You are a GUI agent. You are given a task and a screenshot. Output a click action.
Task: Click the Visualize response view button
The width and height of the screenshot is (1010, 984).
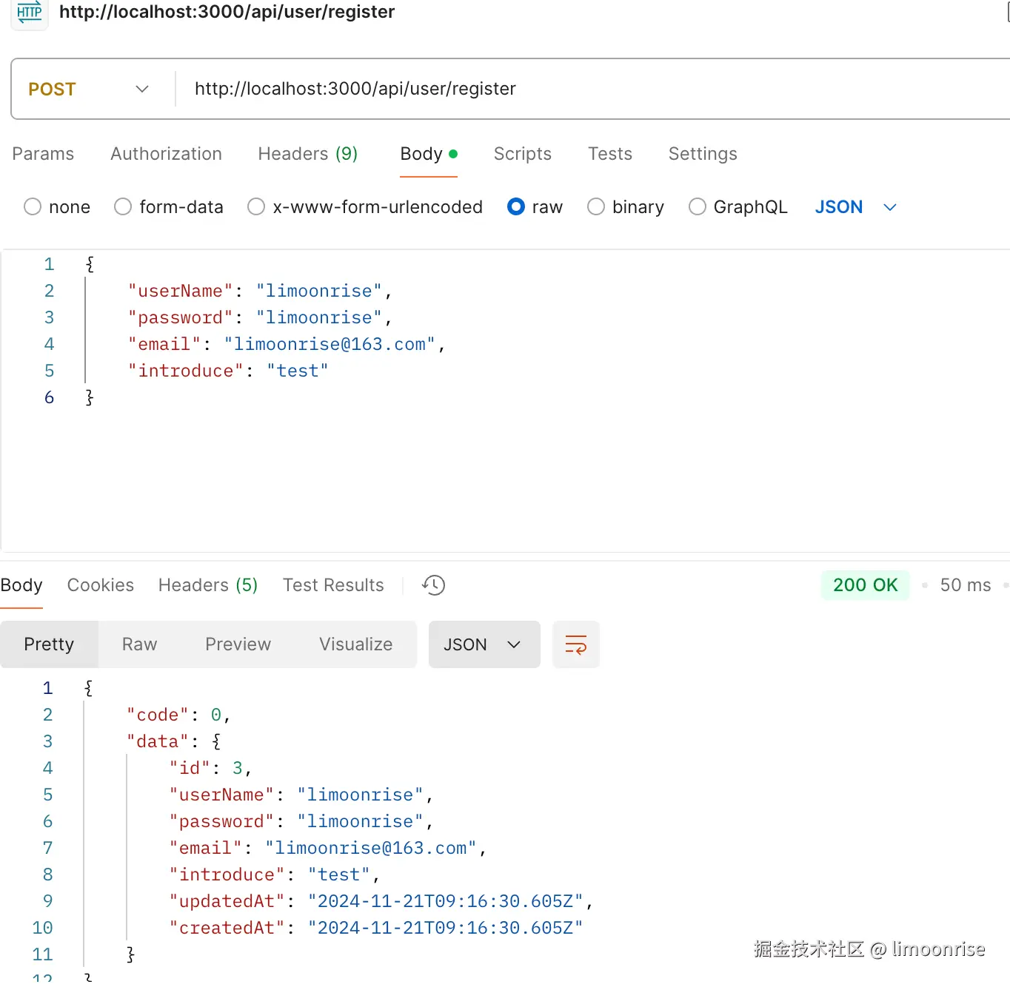tap(355, 644)
